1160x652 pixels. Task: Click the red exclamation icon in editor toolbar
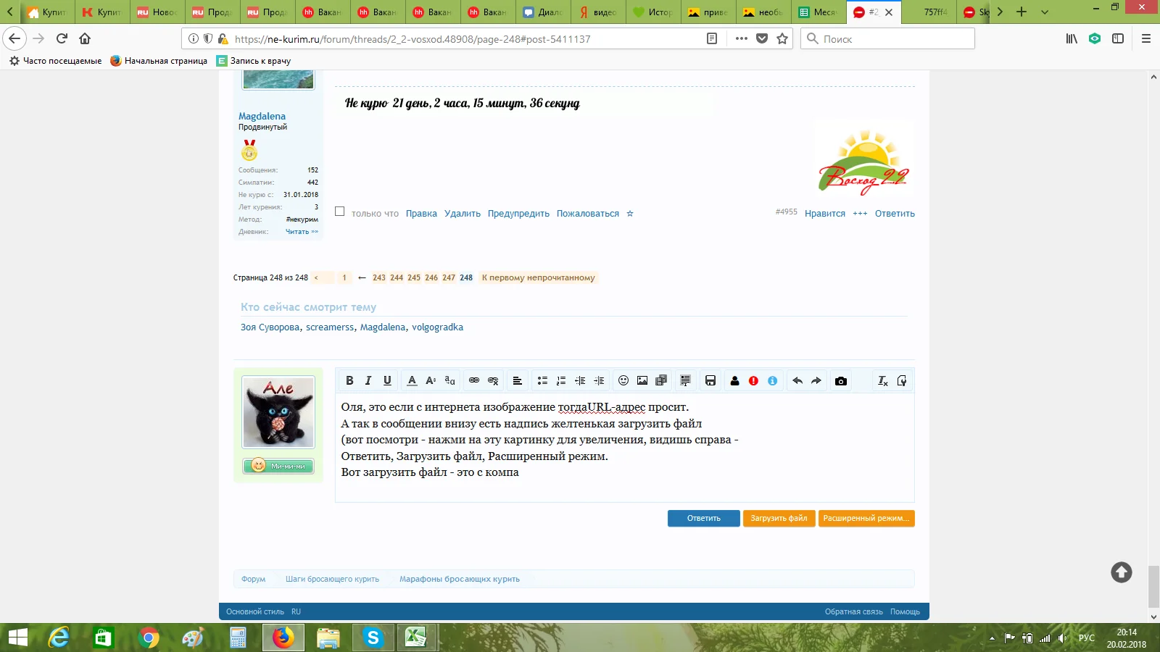(754, 380)
